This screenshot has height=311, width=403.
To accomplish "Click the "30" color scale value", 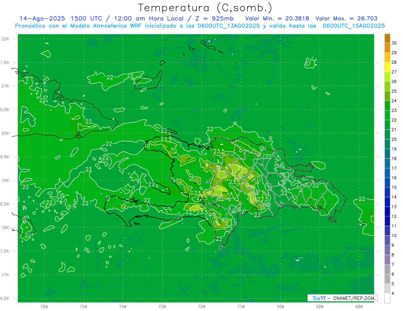I will [394, 43].
